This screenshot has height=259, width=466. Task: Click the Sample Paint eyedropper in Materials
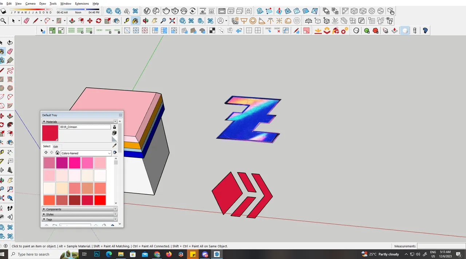pyautogui.click(x=114, y=146)
